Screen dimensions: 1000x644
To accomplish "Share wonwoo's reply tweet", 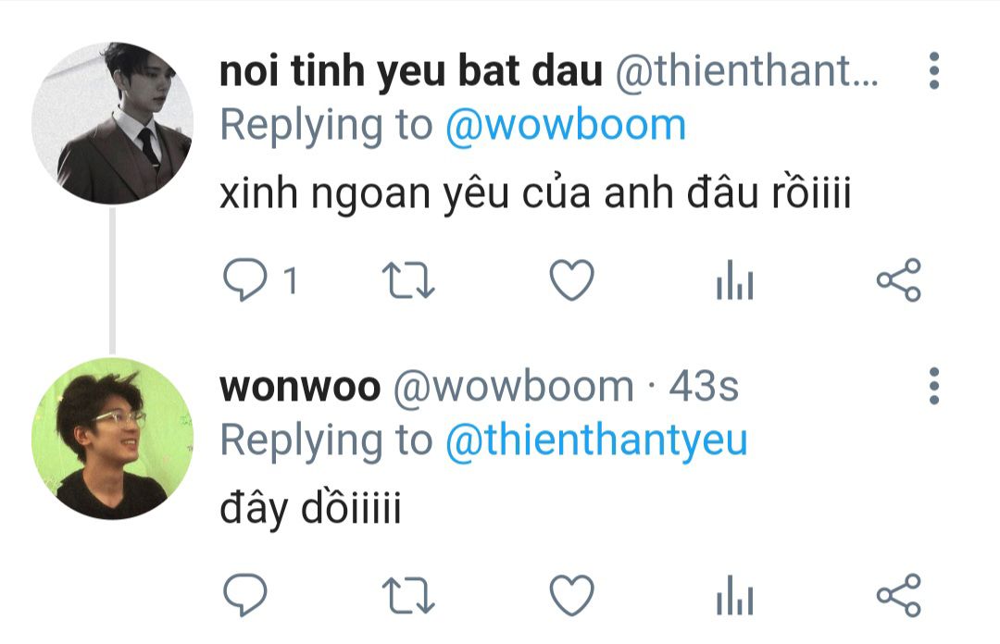I will coord(898,595).
